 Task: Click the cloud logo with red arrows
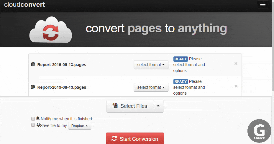pos(51,30)
